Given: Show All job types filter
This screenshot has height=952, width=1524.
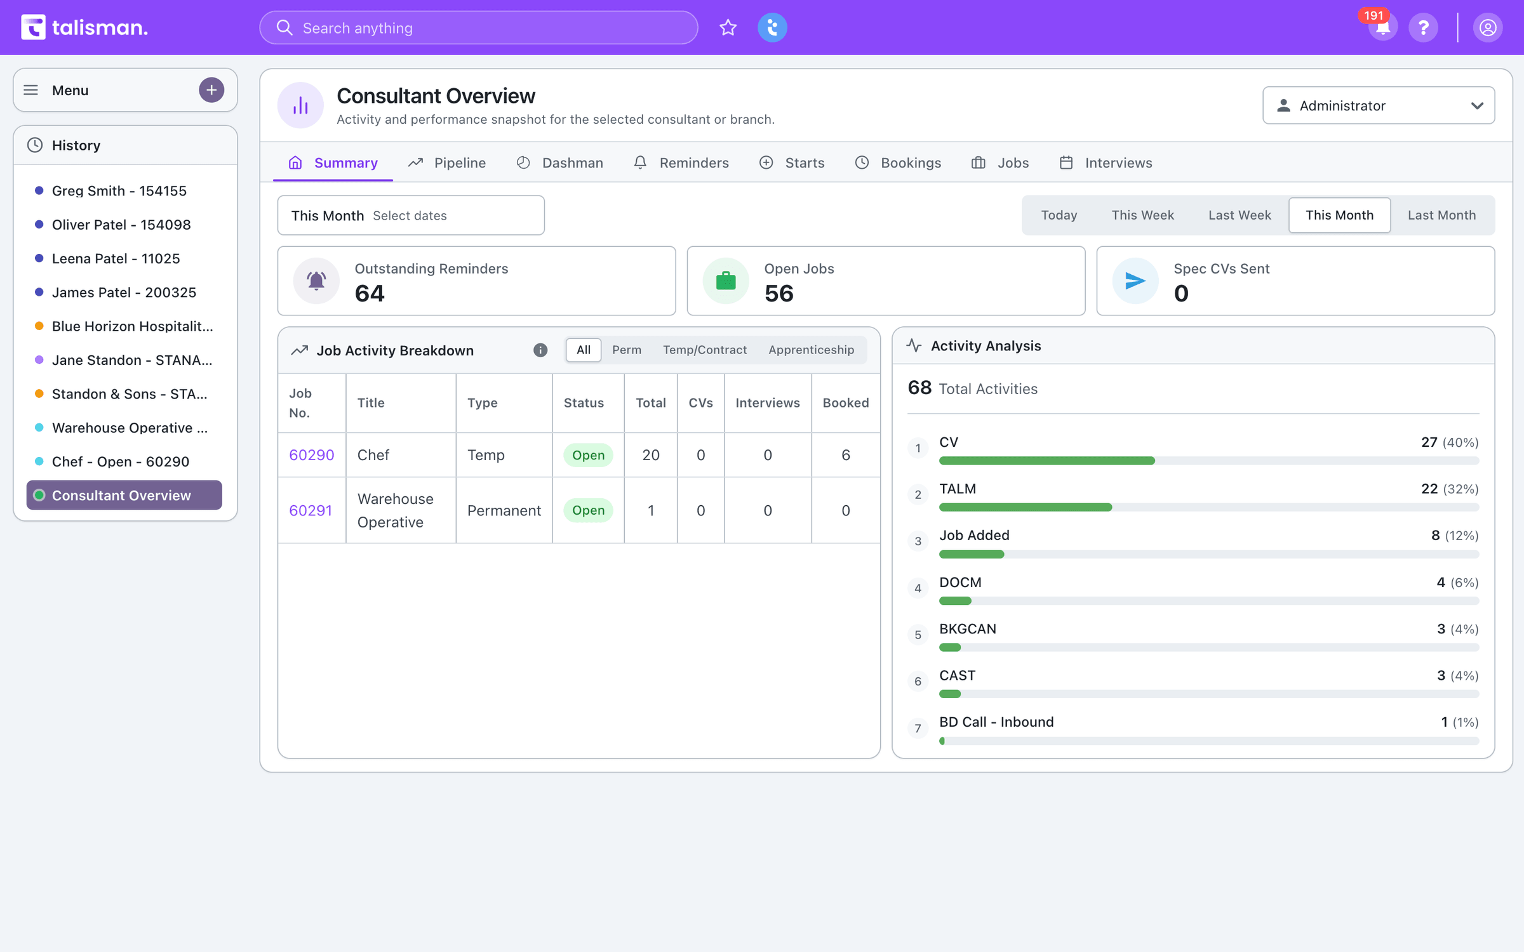Looking at the screenshot, I should click(x=583, y=350).
